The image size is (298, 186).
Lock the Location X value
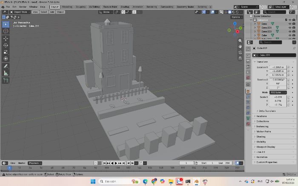[289, 67]
